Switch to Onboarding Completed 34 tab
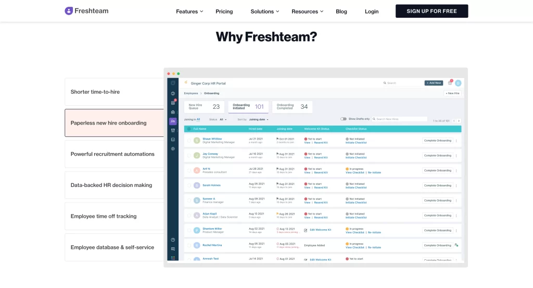Viewport: 533px width, 288px height. 292,107
